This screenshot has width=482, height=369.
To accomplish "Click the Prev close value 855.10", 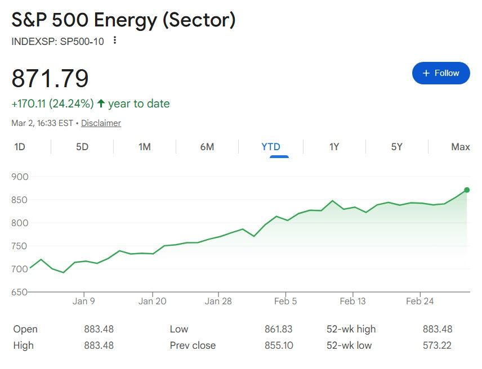I will [279, 345].
